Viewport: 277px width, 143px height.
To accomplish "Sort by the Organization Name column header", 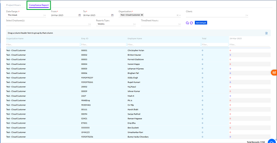I will [x=15, y=38].
